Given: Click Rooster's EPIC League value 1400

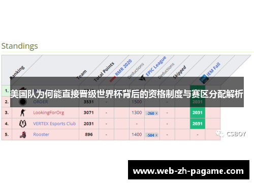Looking at the screenshot, I should coord(137,135).
